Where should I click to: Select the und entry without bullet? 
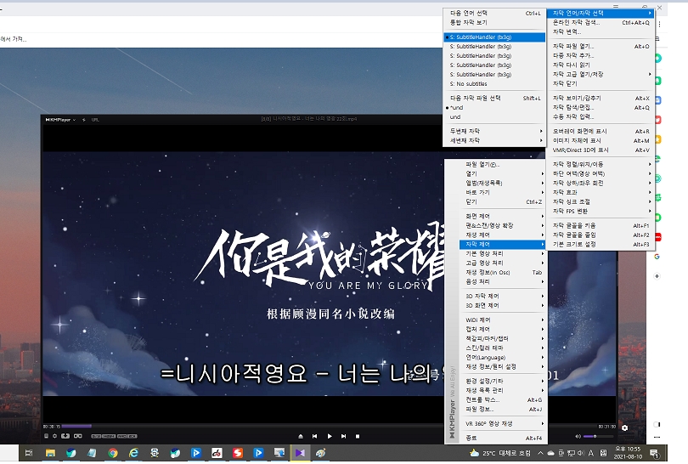[x=494, y=117]
